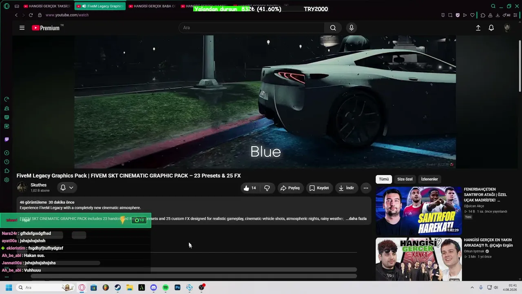Screen dimensions: 522x294
Task: Show hidden system tray icons chevron
Action: 472,287
